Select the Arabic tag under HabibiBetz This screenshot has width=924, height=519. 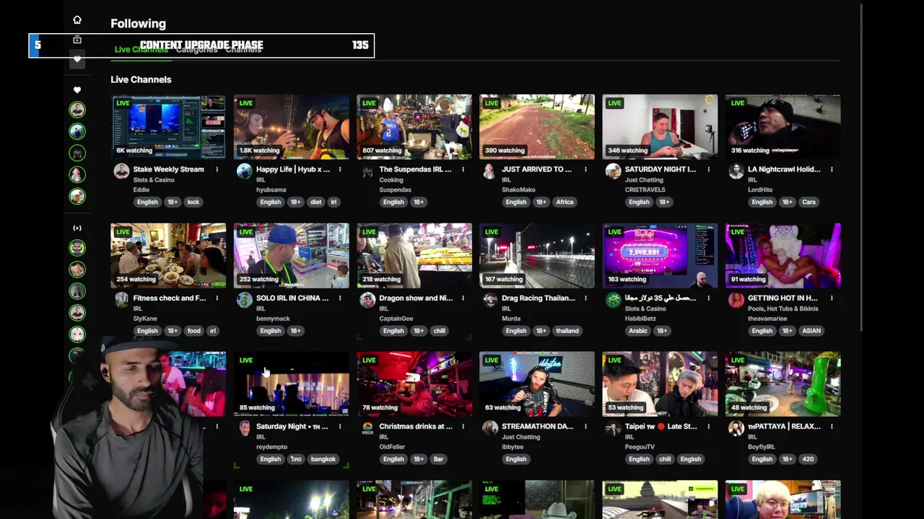tap(638, 331)
